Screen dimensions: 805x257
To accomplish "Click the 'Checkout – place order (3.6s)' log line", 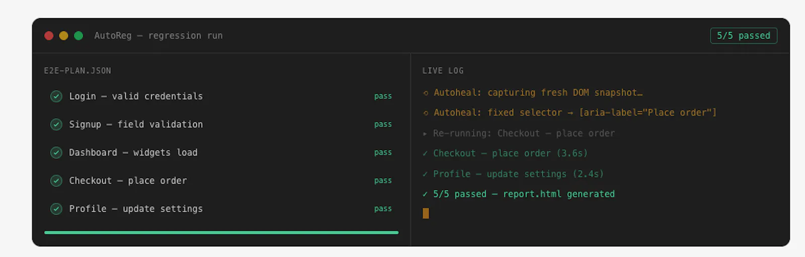I will point(505,153).
